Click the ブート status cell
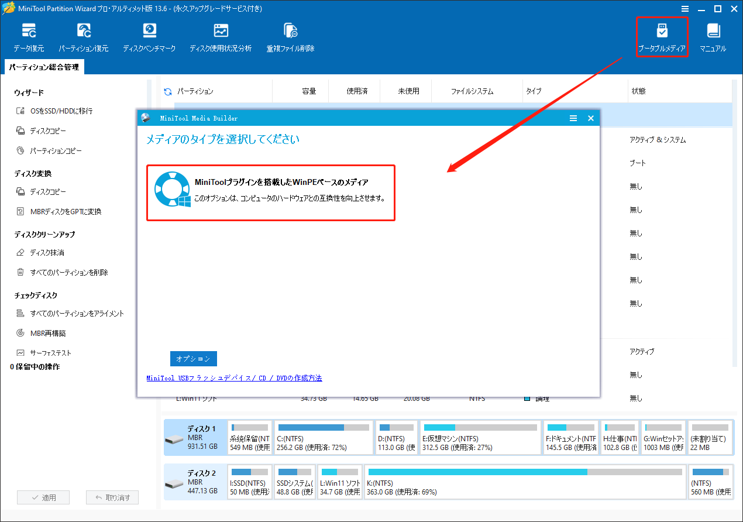The image size is (743, 522). tap(638, 163)
